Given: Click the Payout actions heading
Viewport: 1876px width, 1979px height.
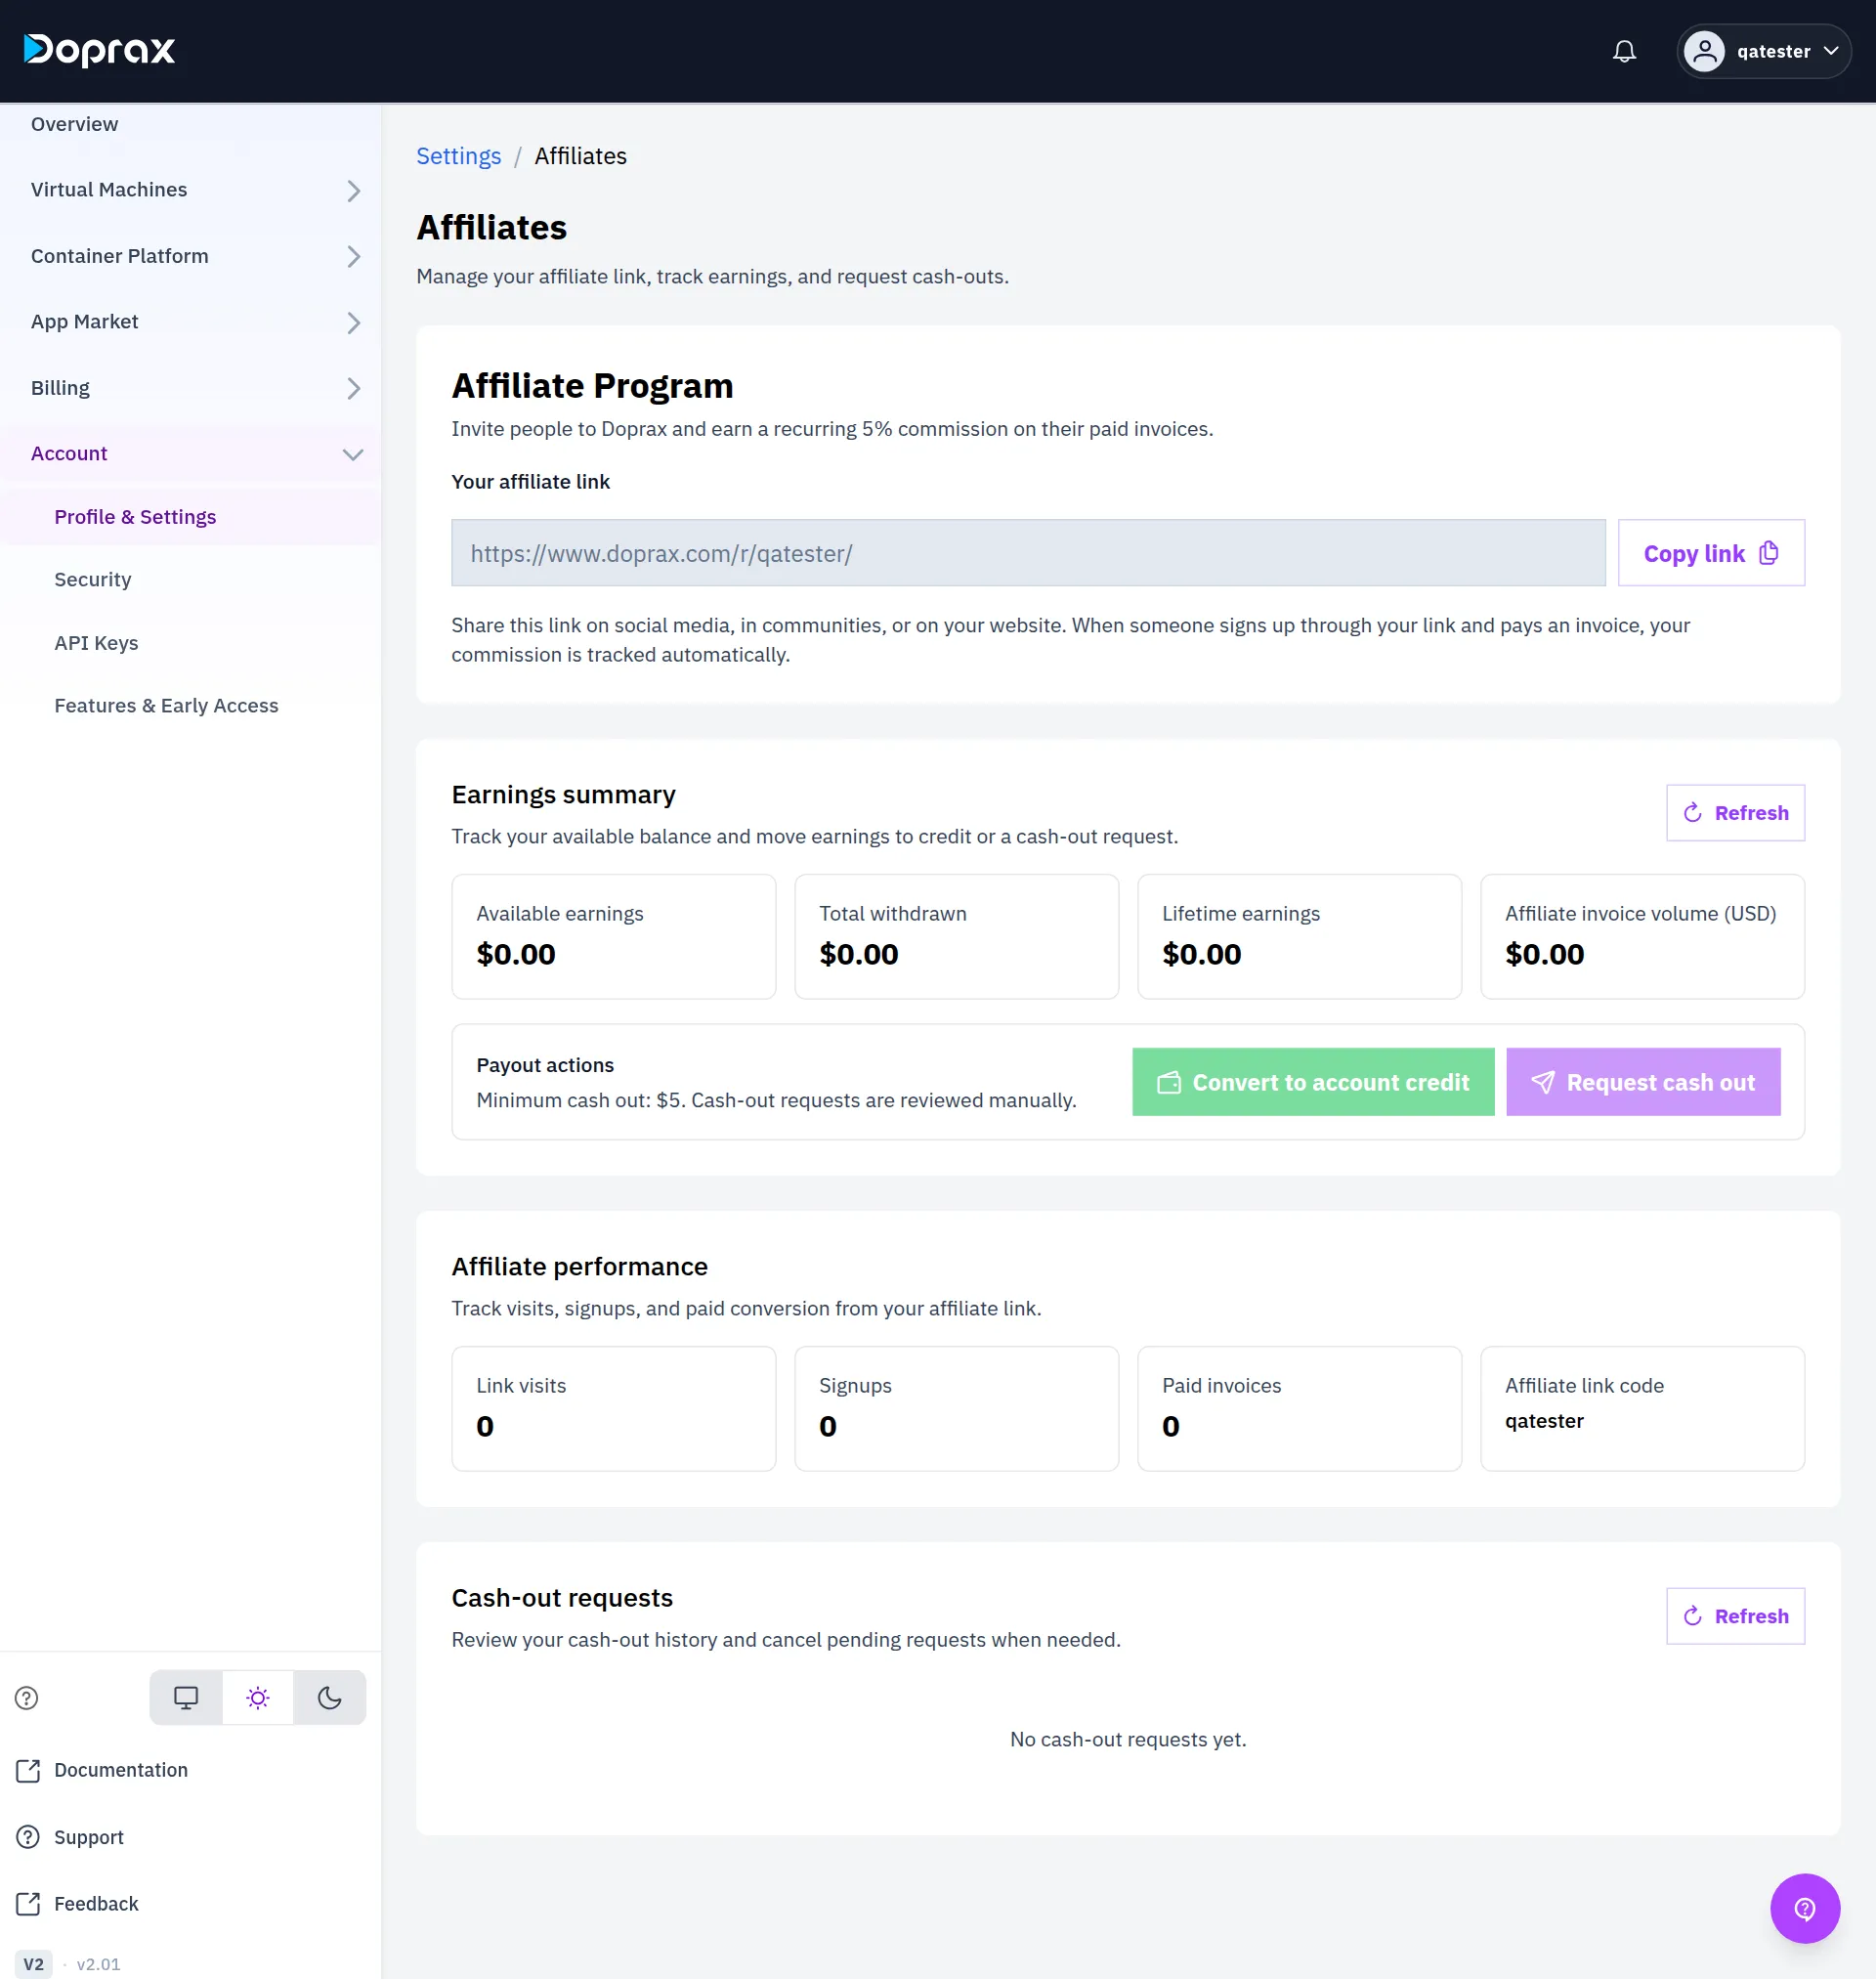Looking at the screenshot, I should coord(545,1065).
